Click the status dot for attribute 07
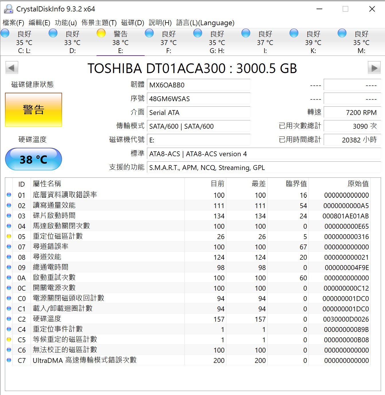 tap(9, 247)
